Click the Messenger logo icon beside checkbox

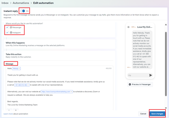click(11, 27)
